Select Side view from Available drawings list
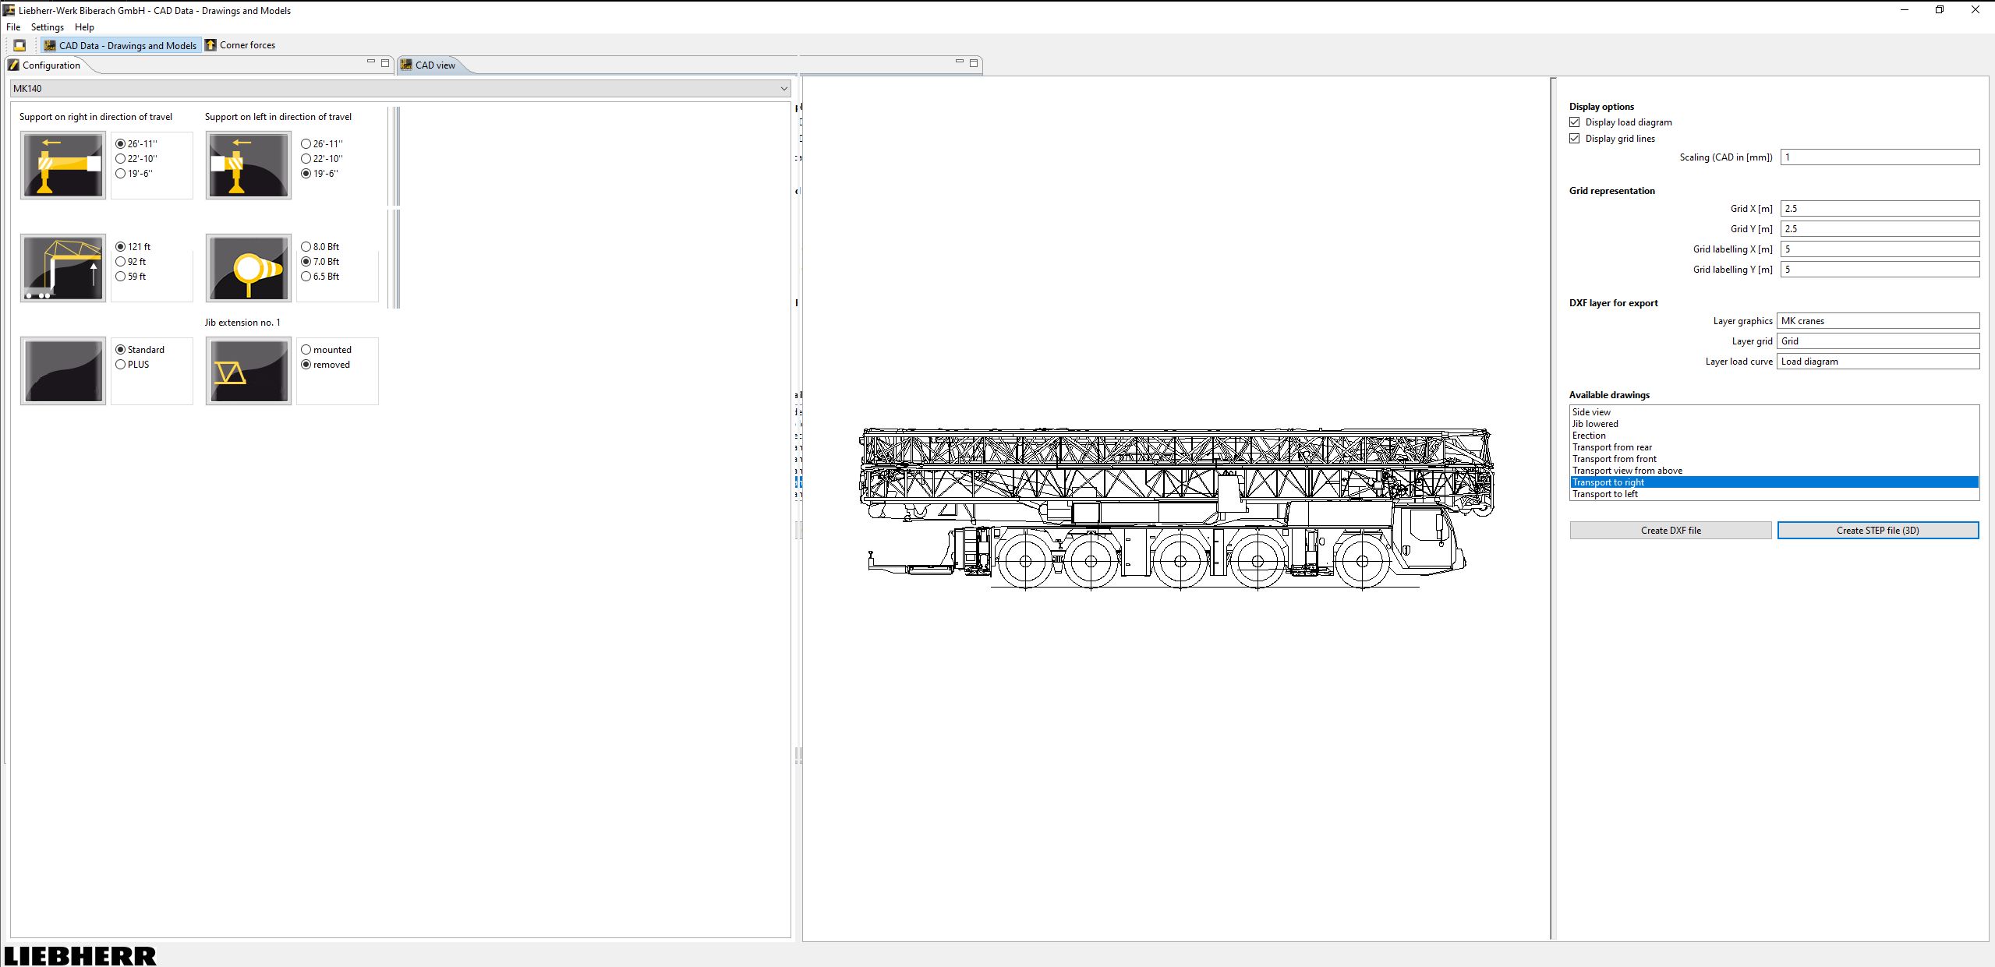The image size is (1995, 967). click(1590, 411)
